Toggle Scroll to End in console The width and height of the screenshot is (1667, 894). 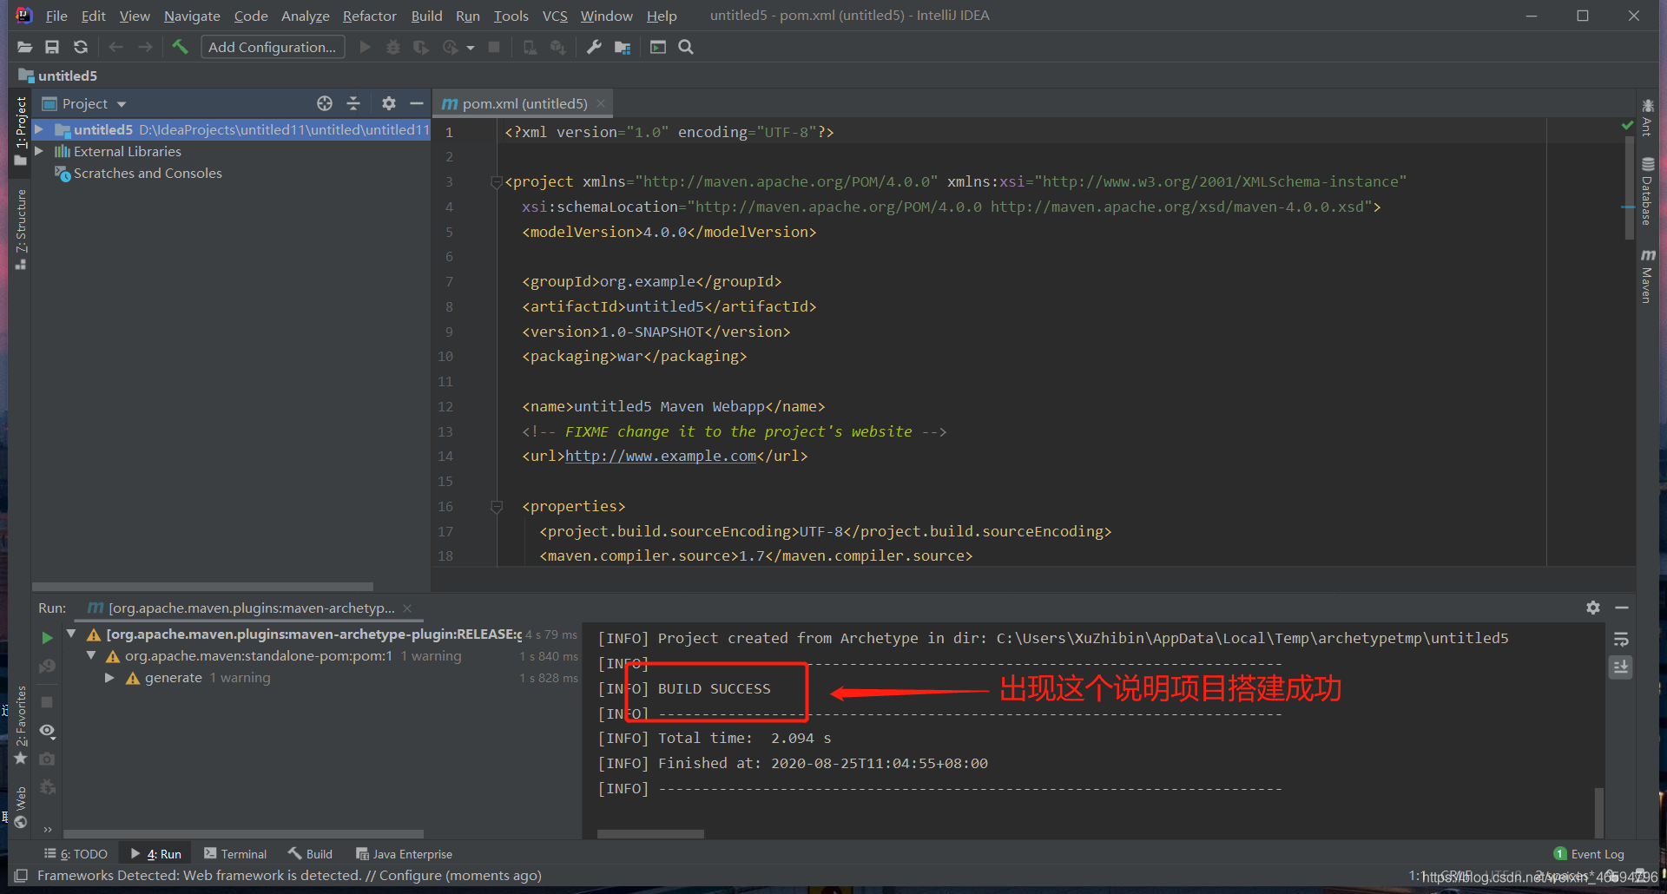pyautogui.click(x=1621, y=667)
